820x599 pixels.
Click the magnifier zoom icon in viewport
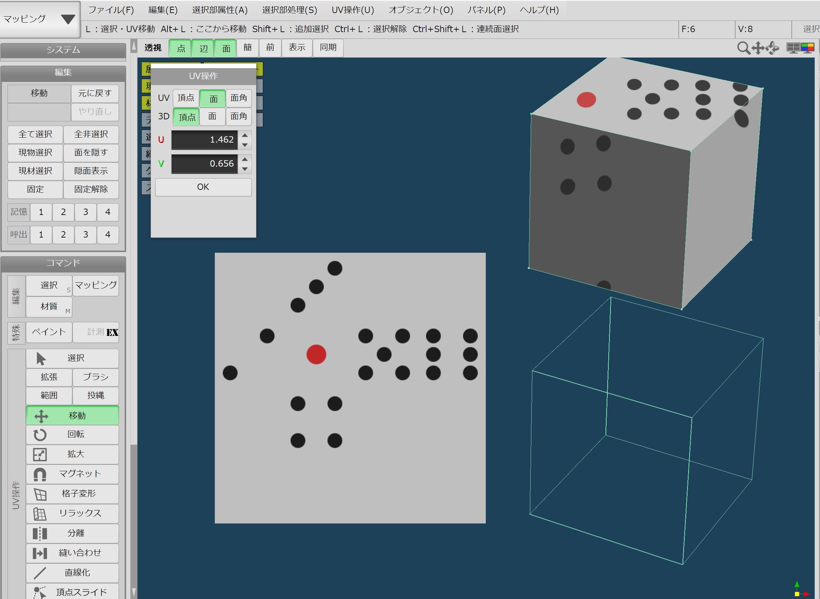coord(743,48)
